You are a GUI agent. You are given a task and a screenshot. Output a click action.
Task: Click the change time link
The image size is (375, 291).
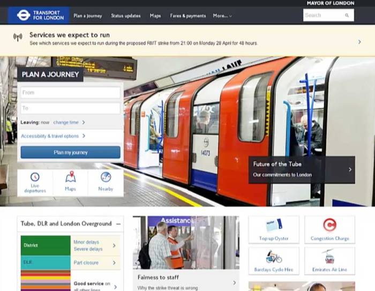pyautogui.click(x=66, y=122)
